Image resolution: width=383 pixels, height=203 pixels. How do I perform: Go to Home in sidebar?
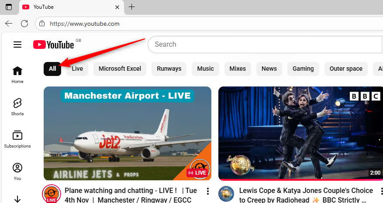[17, 75]
